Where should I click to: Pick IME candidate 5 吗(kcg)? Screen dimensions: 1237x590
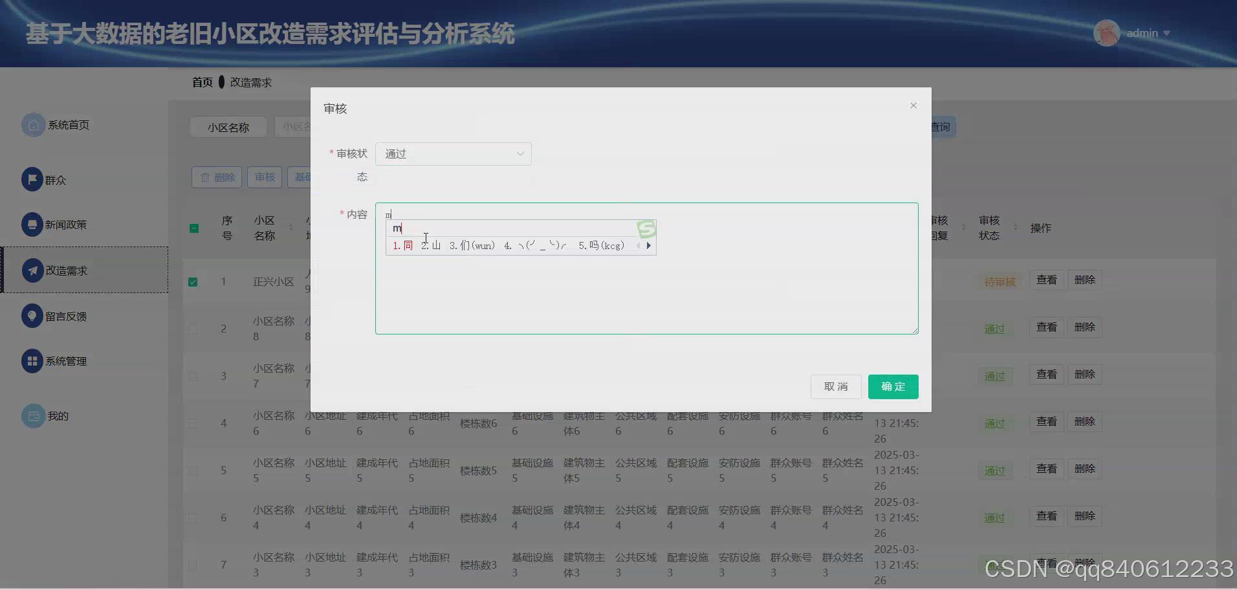(602, 246)
